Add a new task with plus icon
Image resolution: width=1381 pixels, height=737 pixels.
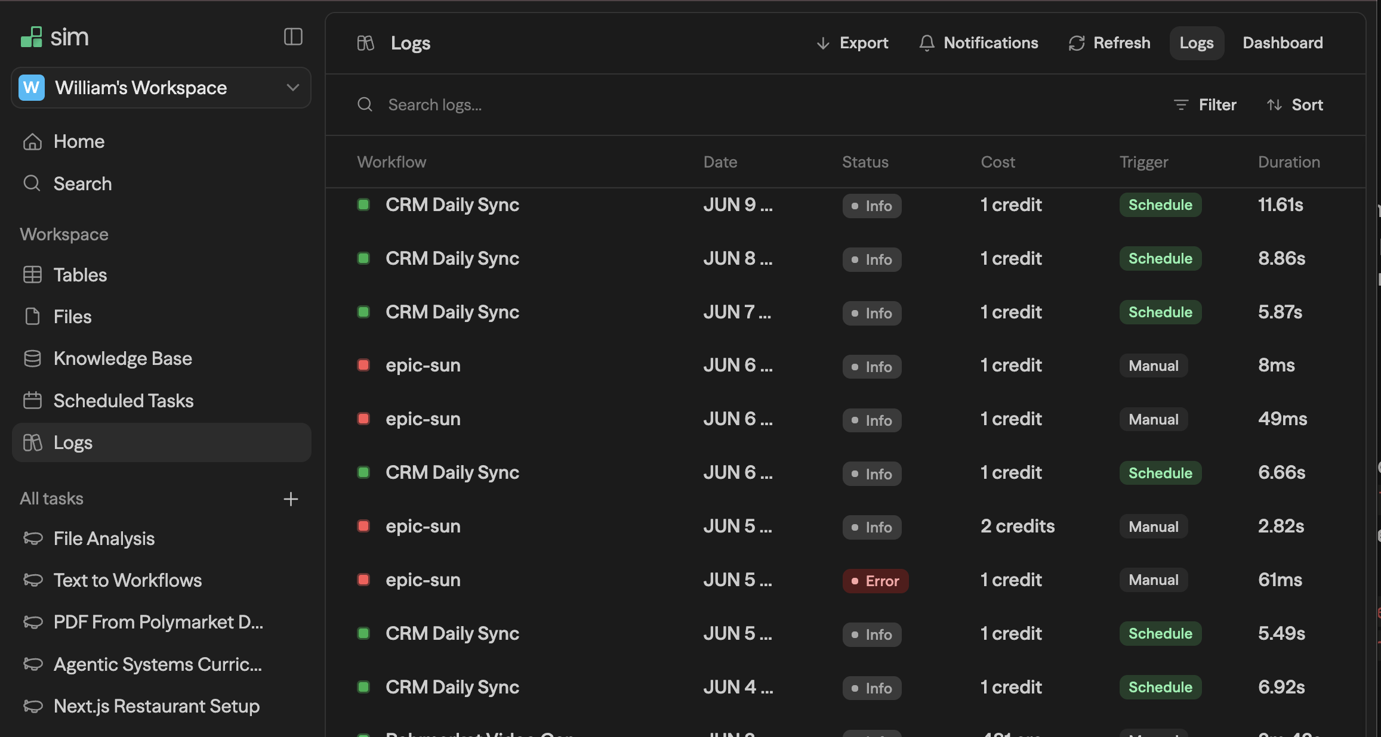[x=291, y=499]
